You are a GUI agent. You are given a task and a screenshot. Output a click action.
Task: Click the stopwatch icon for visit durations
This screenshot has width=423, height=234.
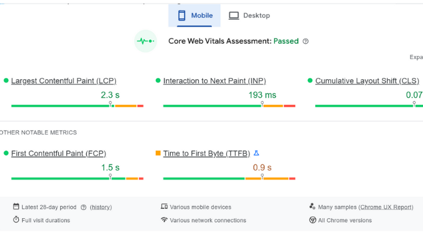pyautogui.click(x=16, y=220)
